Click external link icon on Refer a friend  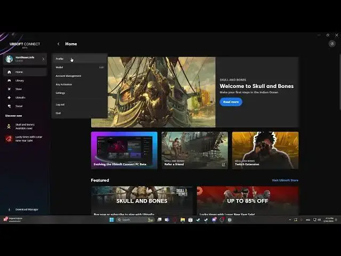pos(223,165)
